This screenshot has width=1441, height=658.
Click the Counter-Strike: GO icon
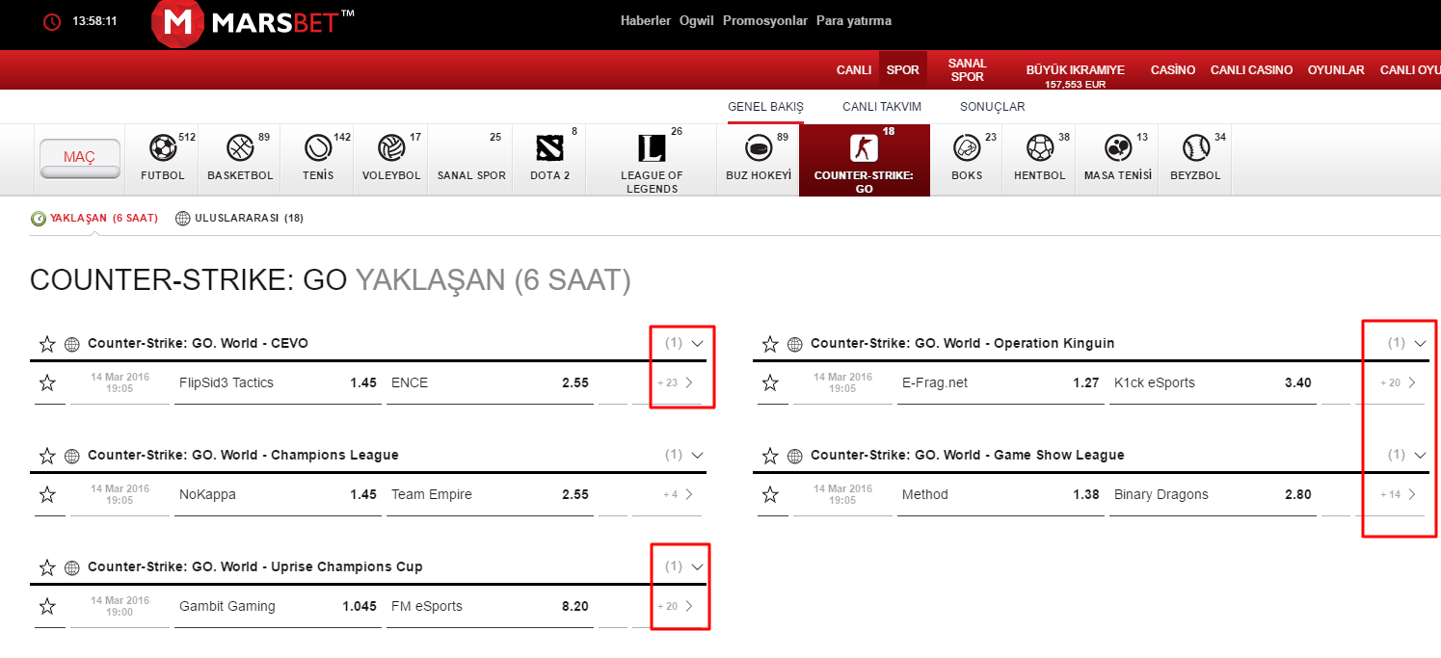click(864, 148)
